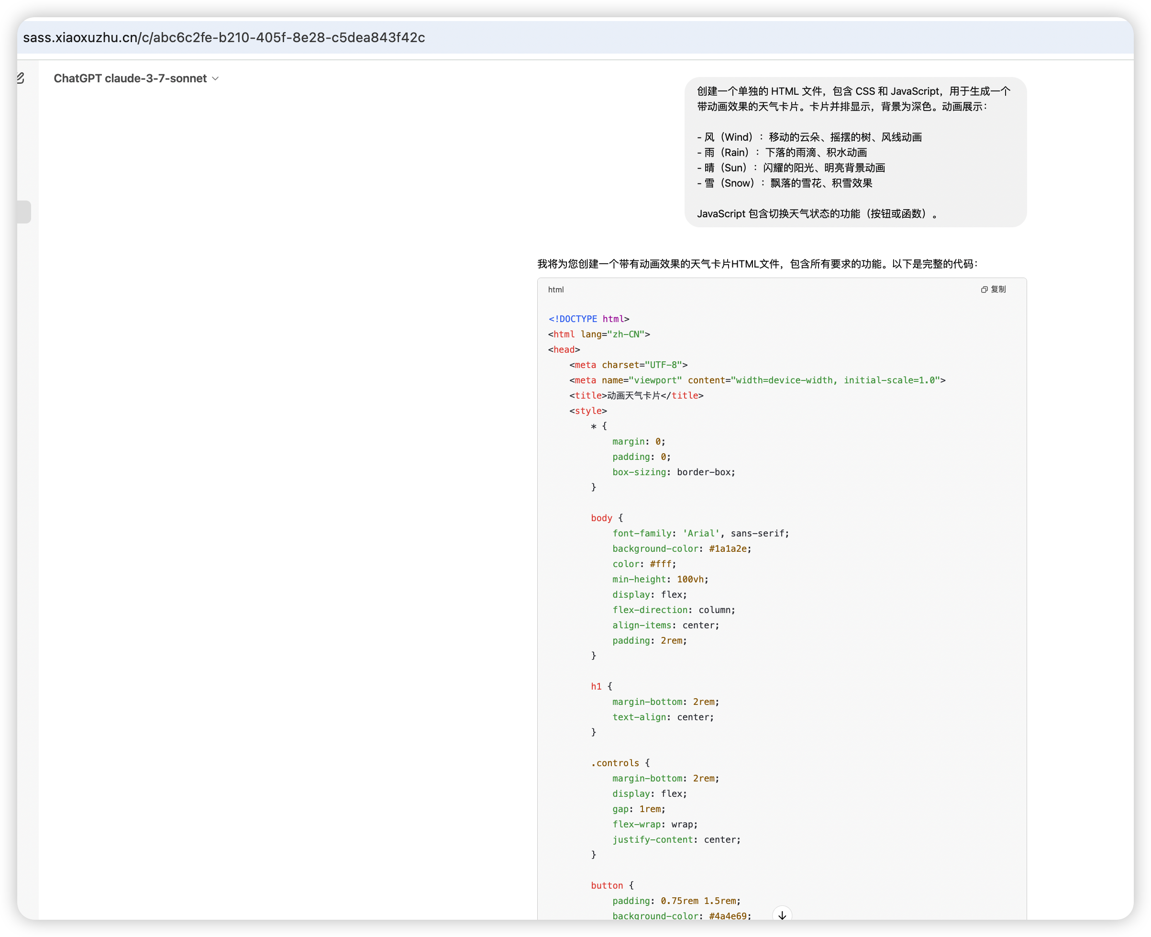The image size is (1151, 937).
Task: Click the html language label in the code header
Action: click(555, 290)
